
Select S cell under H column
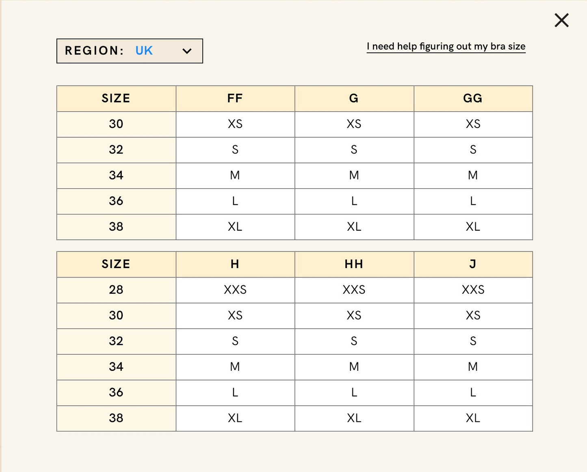click(235, 341)
